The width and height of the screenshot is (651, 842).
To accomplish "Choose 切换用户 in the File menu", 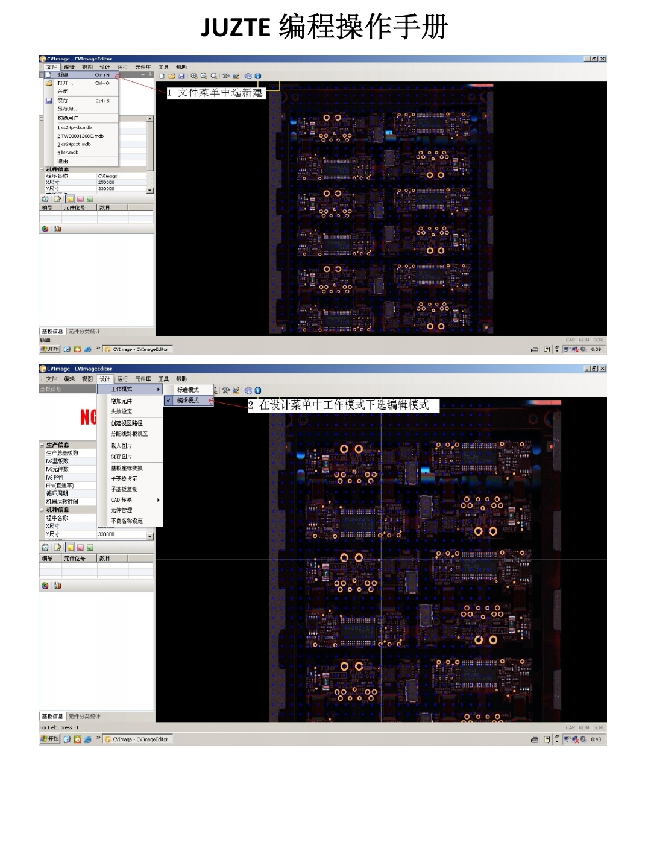I will coord(81,118).
